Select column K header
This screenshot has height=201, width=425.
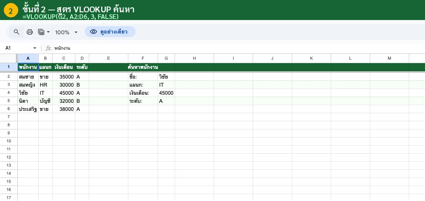[x=311, y=58]
